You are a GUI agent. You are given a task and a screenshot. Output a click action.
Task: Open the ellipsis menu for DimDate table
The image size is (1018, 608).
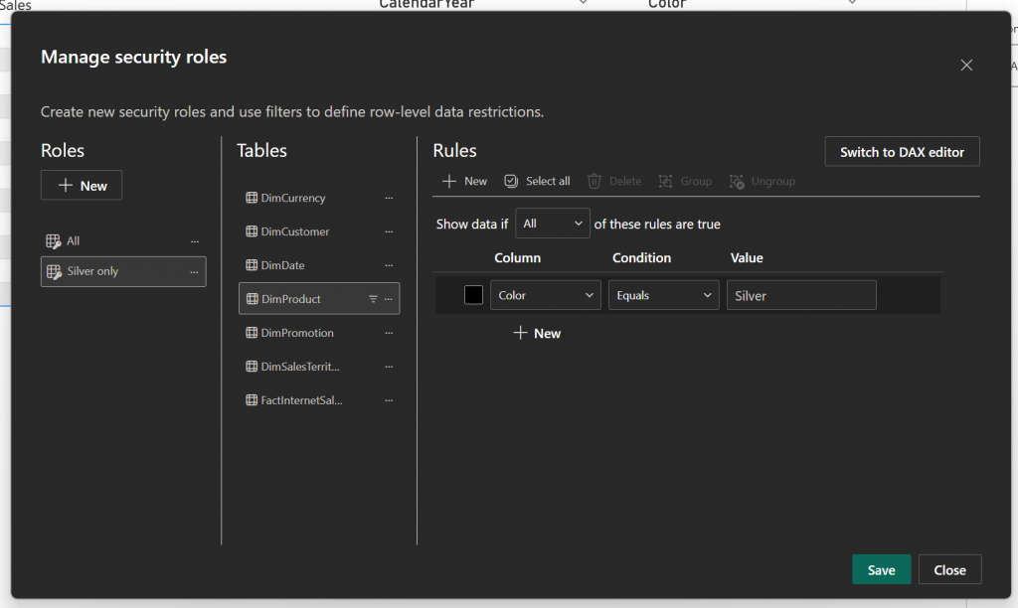[389, 266]
